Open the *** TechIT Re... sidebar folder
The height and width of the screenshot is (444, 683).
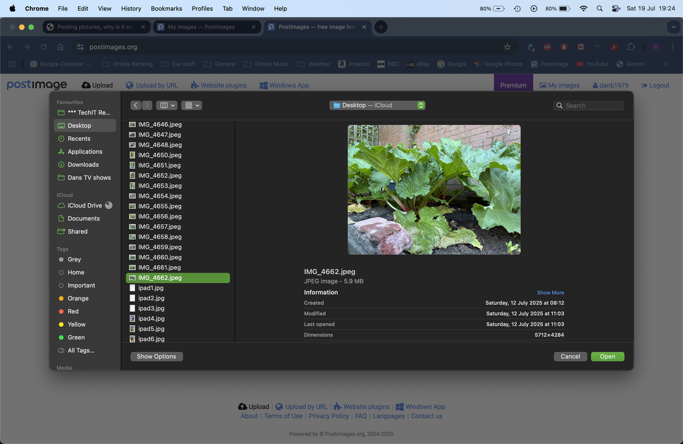coord(85,113)
